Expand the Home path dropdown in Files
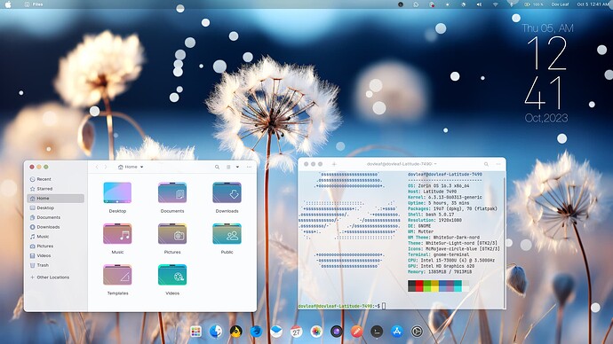 [141, 167]
